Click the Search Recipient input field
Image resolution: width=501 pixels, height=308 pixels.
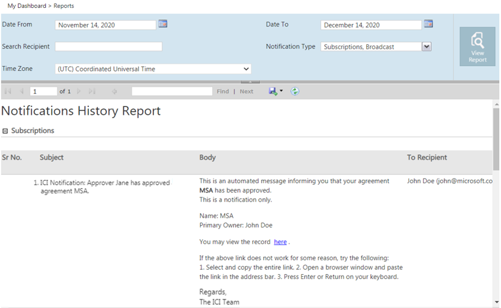108,46
